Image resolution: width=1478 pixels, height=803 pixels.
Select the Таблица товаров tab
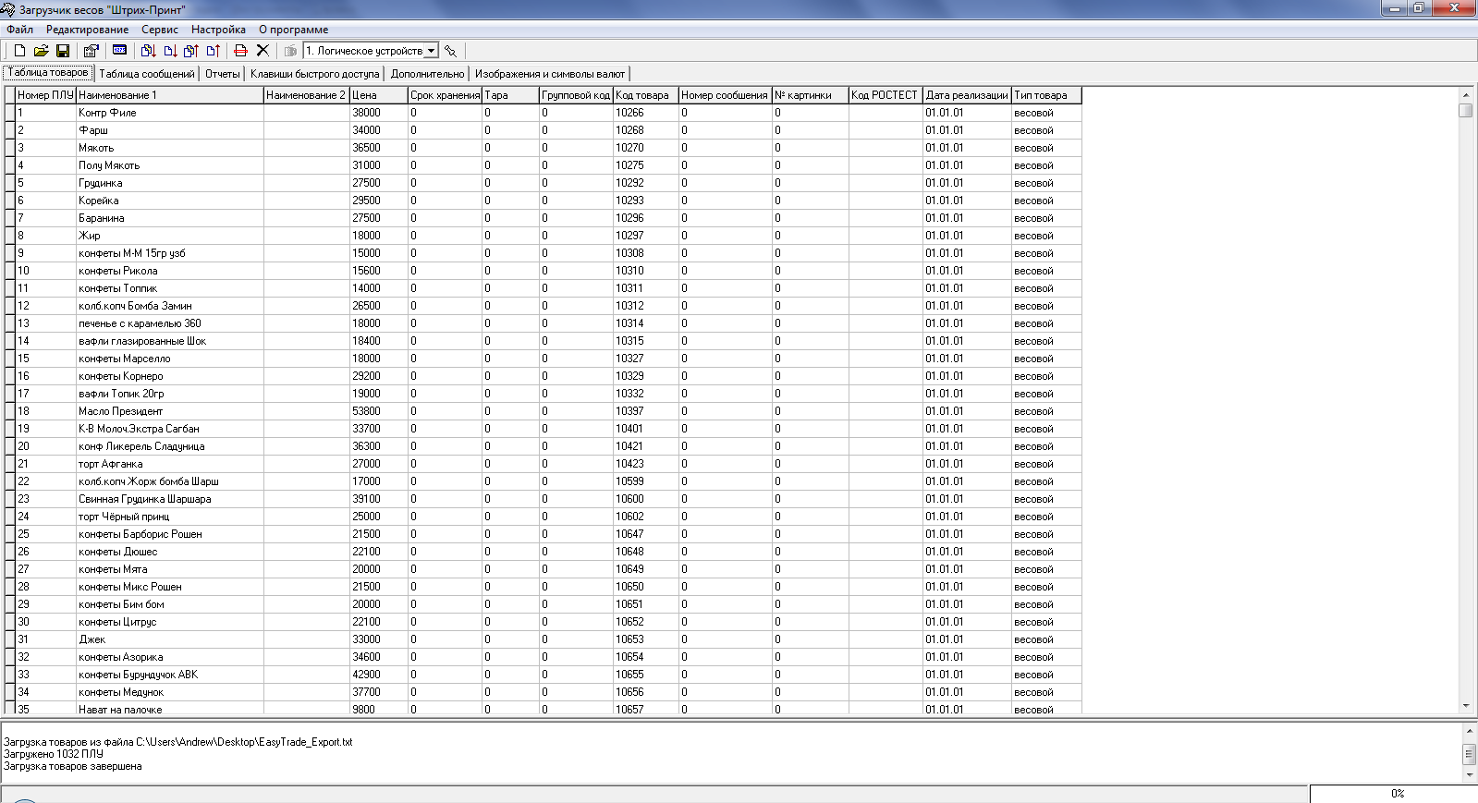point(48,72)
